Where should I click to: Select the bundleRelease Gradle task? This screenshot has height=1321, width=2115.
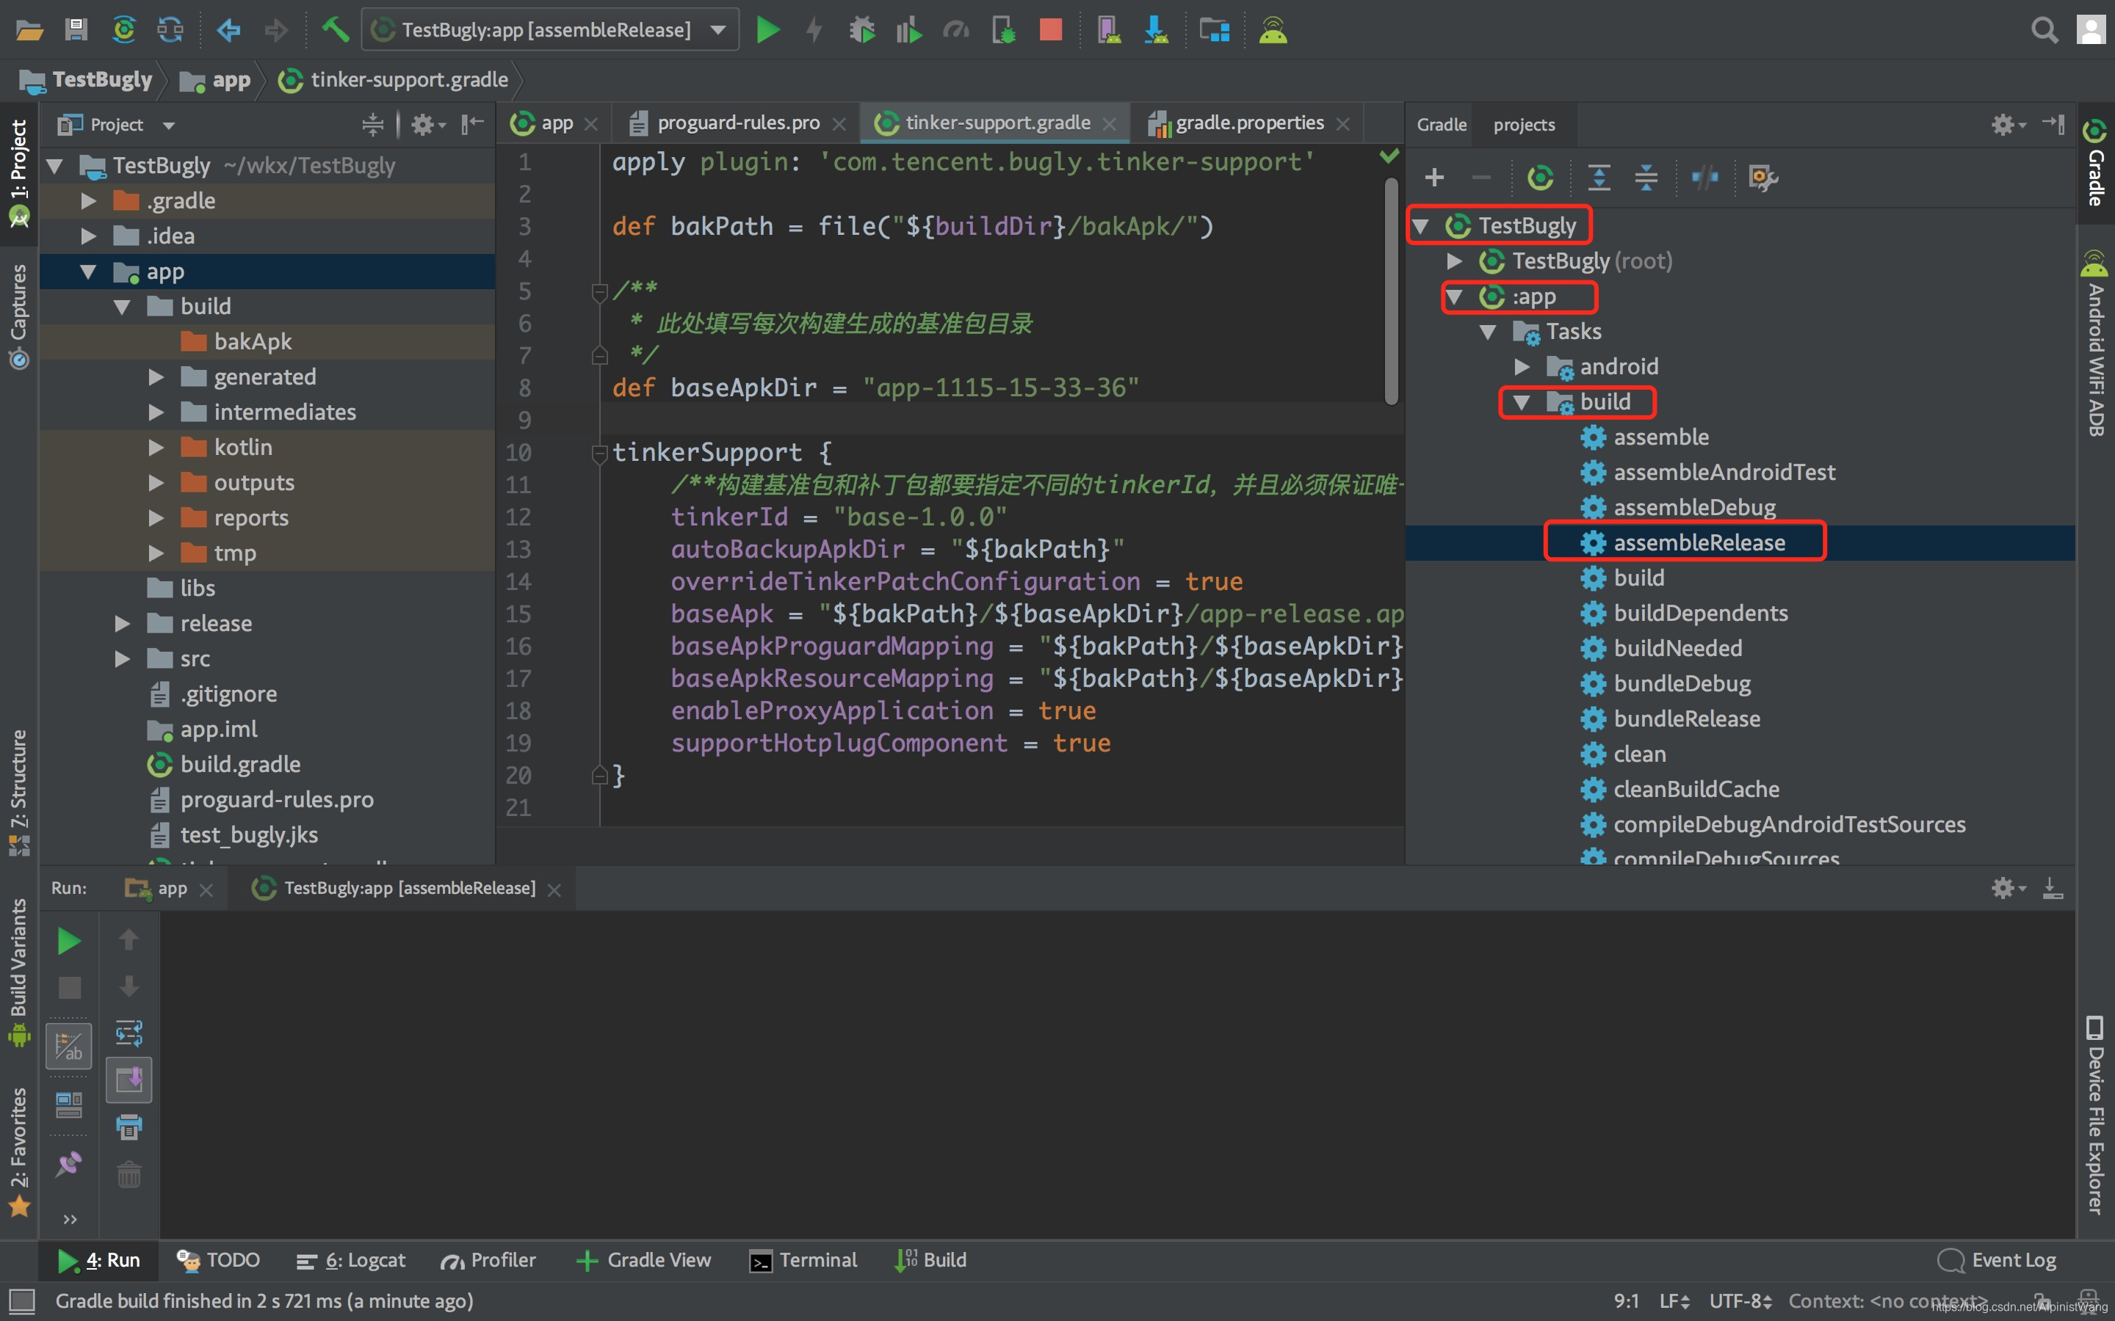click(x=1686, y=719)
